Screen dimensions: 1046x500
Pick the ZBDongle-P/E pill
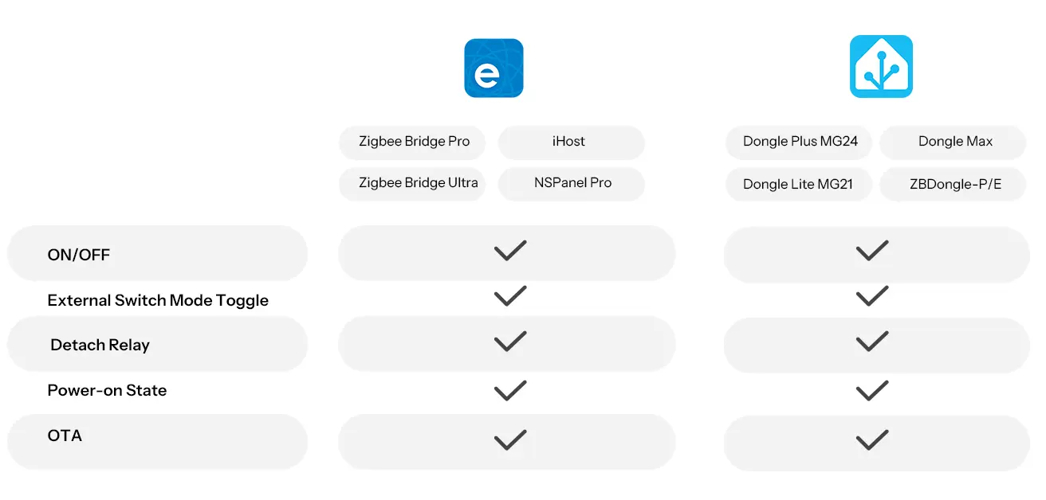954,184
